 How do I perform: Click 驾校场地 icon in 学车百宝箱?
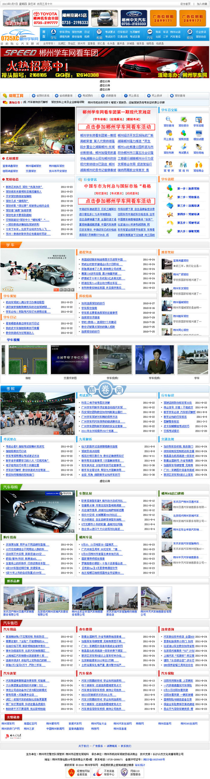click(x=199, y=147)
